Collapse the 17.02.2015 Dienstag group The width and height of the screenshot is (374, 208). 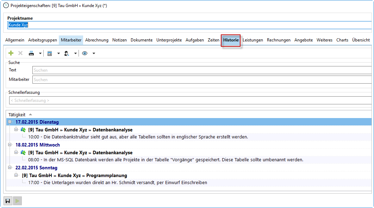tap(10, 122)
